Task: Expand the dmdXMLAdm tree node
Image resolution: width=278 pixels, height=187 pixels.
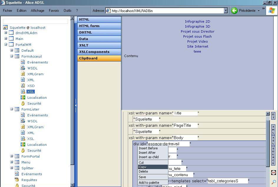Action: coord(6,33)
